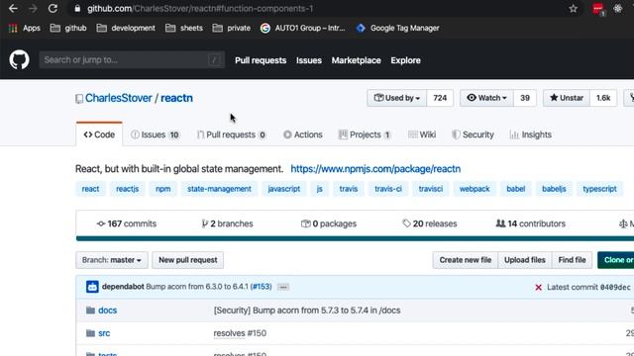
Task: Switch to the Actions tab
Action: (303, 134)
